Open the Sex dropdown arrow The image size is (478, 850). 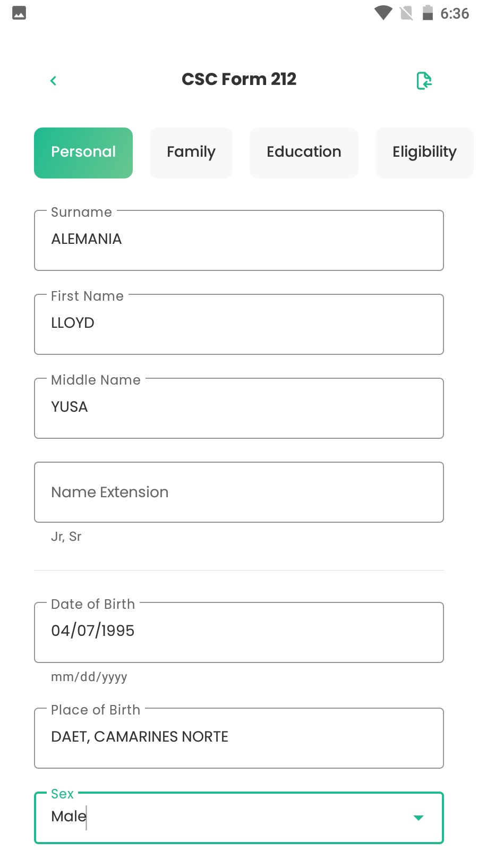pyautogui.click(x=419, y=818)
